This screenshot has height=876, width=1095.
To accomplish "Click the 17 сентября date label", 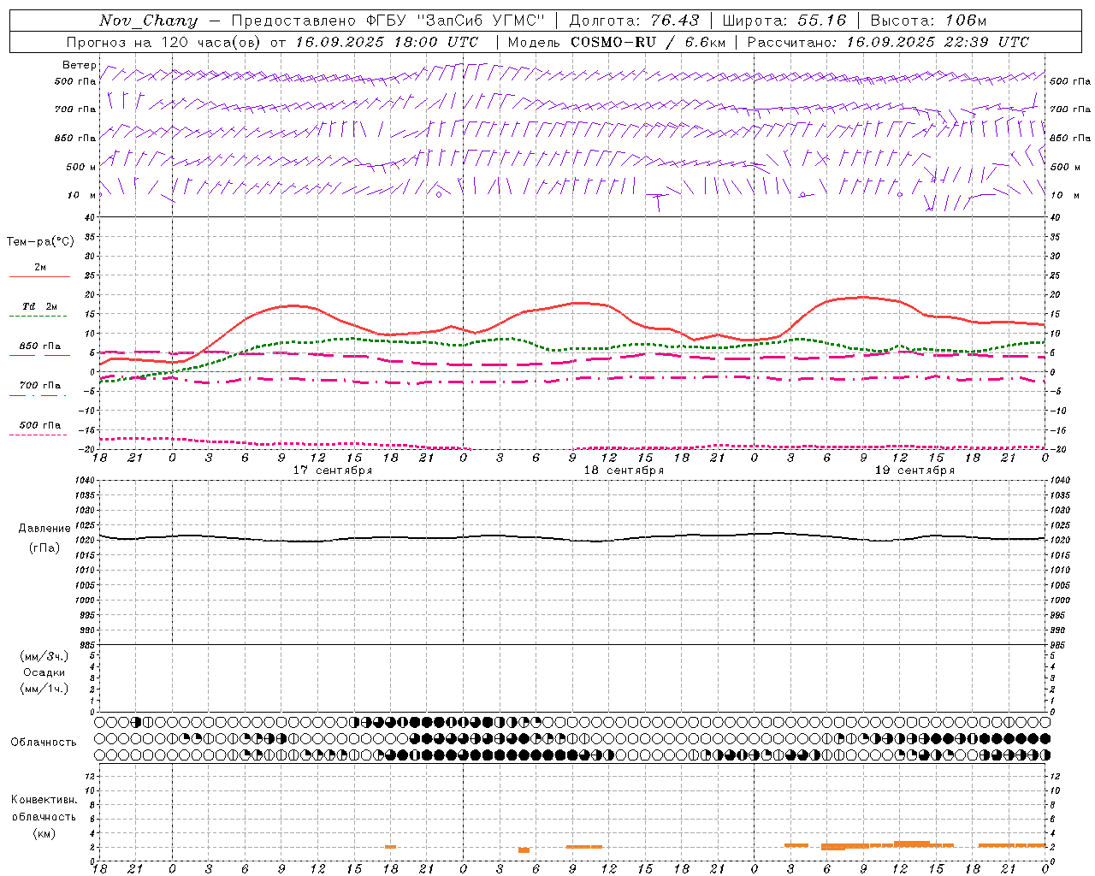I will 333,471.
